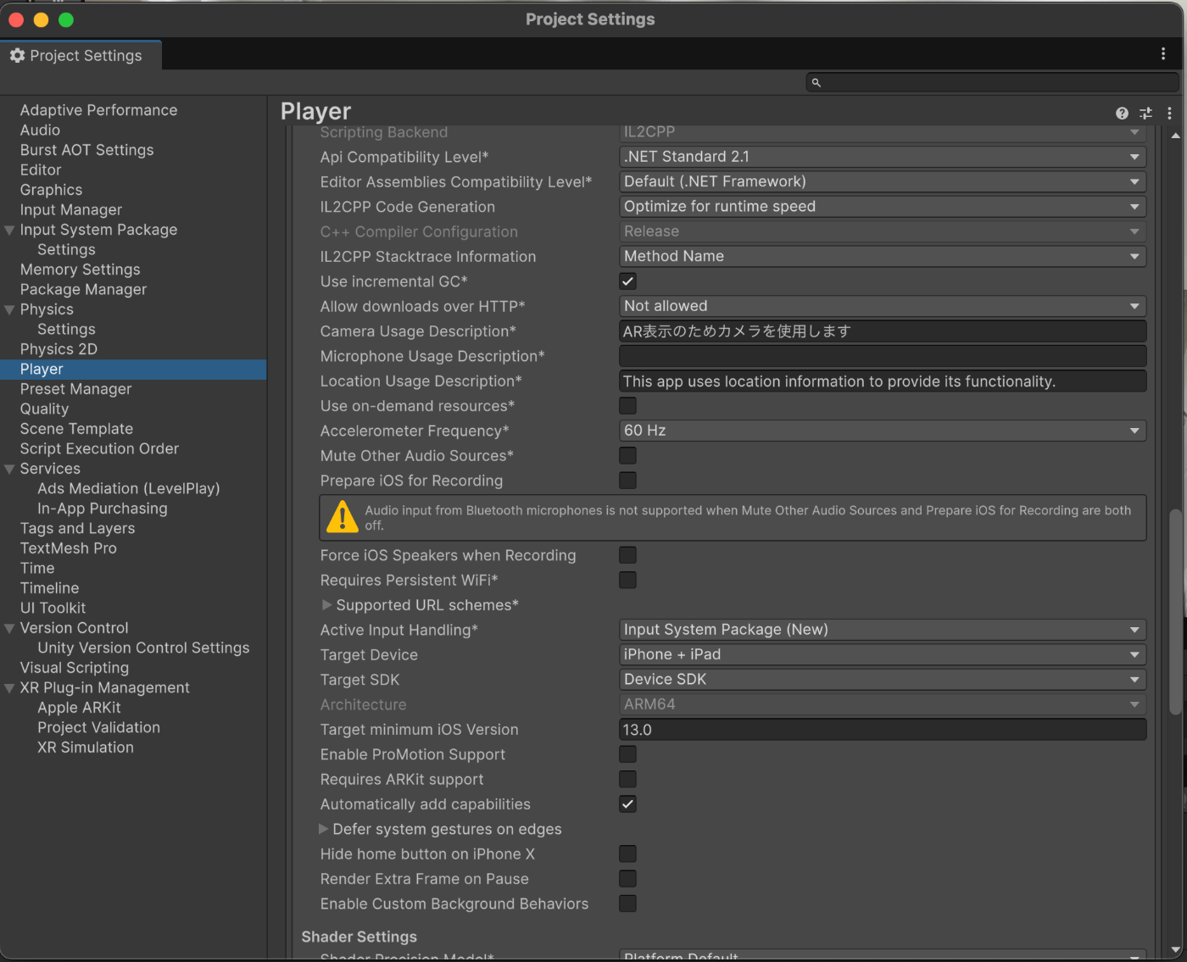
Task: Enable Mute Other Audio Sources checkbox
Action: [627, 456]
